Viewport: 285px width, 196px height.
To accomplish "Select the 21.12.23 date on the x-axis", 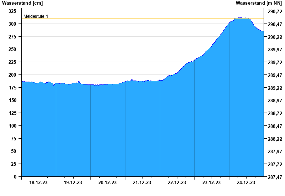I will coord(142,183).
